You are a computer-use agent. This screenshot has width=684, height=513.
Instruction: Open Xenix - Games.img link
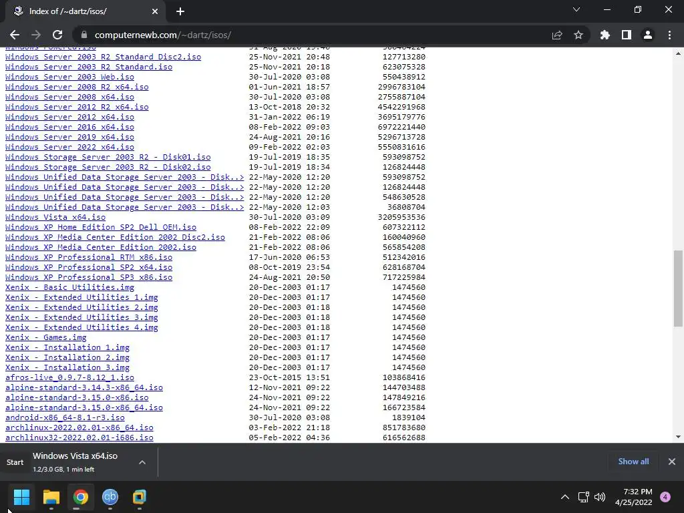46,337
